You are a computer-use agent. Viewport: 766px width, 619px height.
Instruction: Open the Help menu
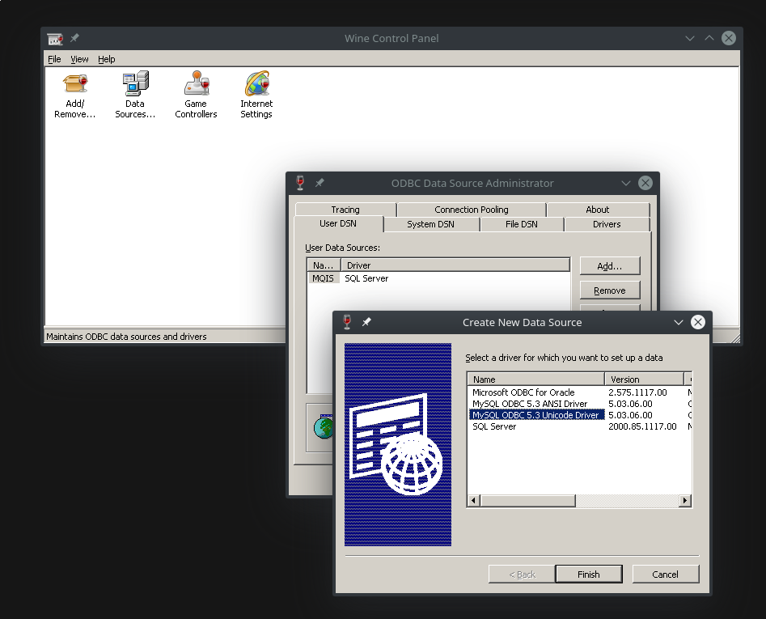click(107, 59)
